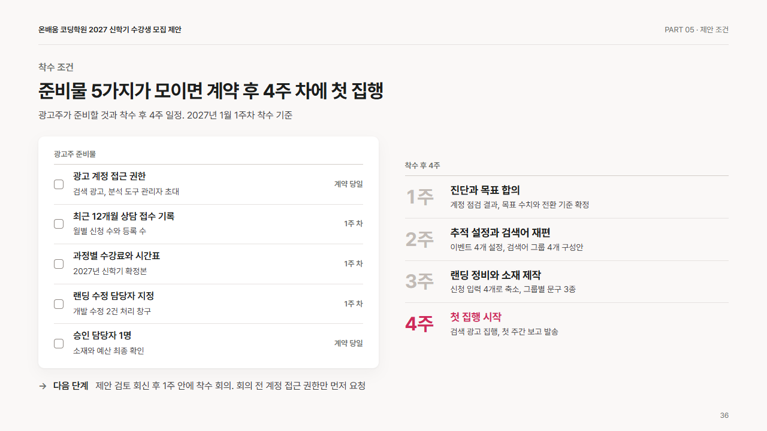The height and width of the screenshot is (431, 767).
Task: Select the text 검색 광고 집행, 첫 주간 보고 발송
Action: pos(505,332)
